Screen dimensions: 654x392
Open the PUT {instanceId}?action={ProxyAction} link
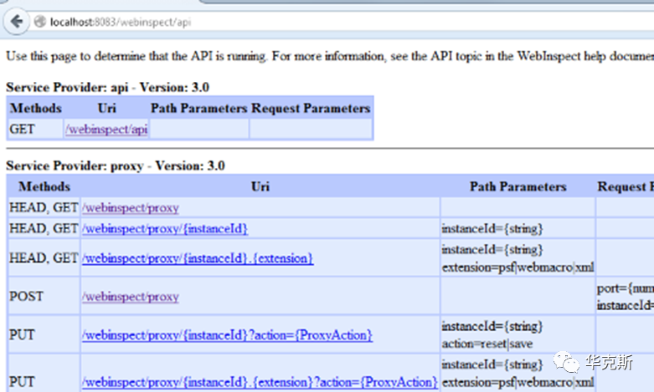pyautogui.click(x=227, y=335)
